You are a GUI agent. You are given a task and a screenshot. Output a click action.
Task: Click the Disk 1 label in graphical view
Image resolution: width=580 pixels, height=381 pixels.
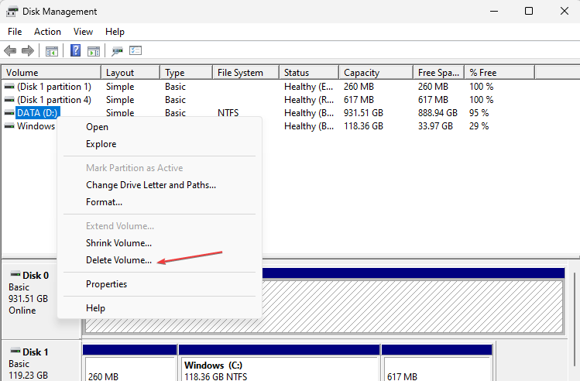coord(36,352)
